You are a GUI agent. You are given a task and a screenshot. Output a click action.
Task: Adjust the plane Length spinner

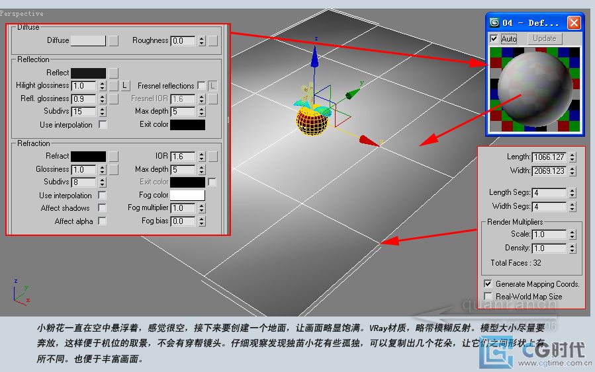click(572, 157)
